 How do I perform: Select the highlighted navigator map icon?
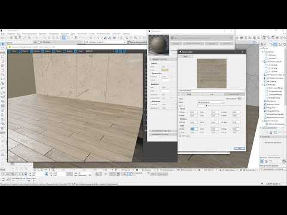pos(275,44)
